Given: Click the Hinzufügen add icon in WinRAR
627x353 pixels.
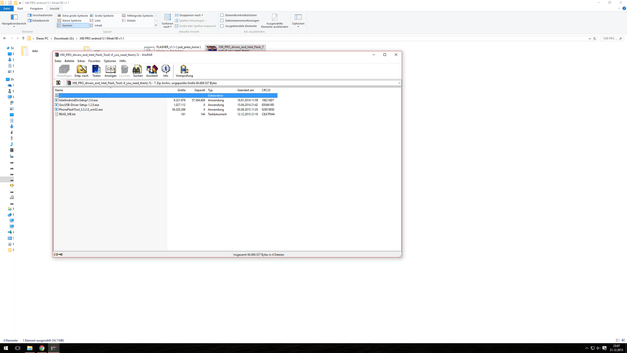Looking at the screenshot, I should [x=64, y=71].
